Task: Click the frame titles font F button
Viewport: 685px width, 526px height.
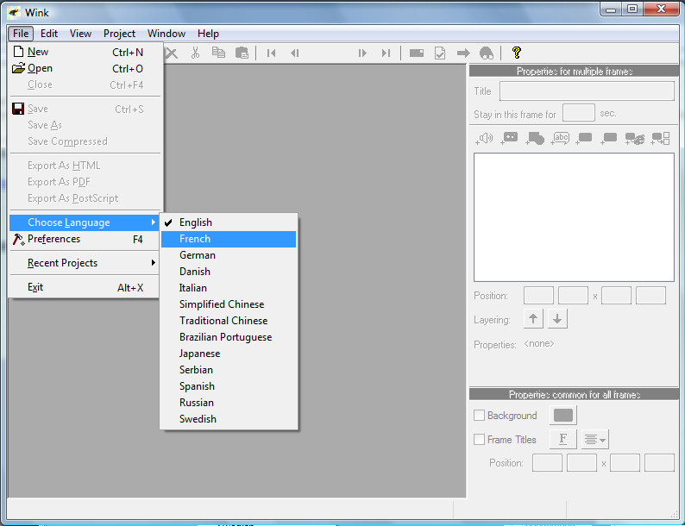Action: [x=563, y=439]
